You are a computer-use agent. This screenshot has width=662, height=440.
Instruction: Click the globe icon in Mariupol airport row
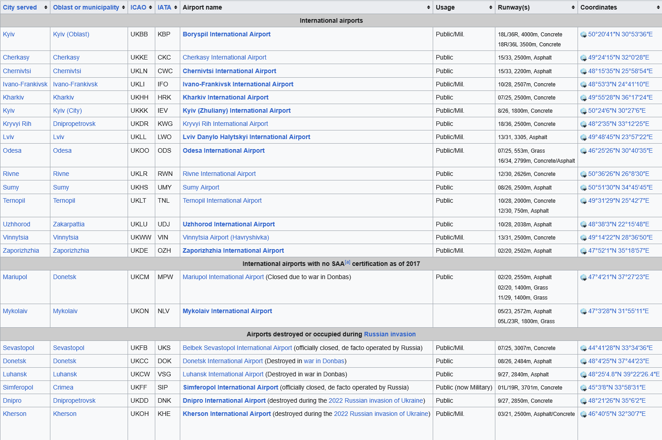point(584,277)
